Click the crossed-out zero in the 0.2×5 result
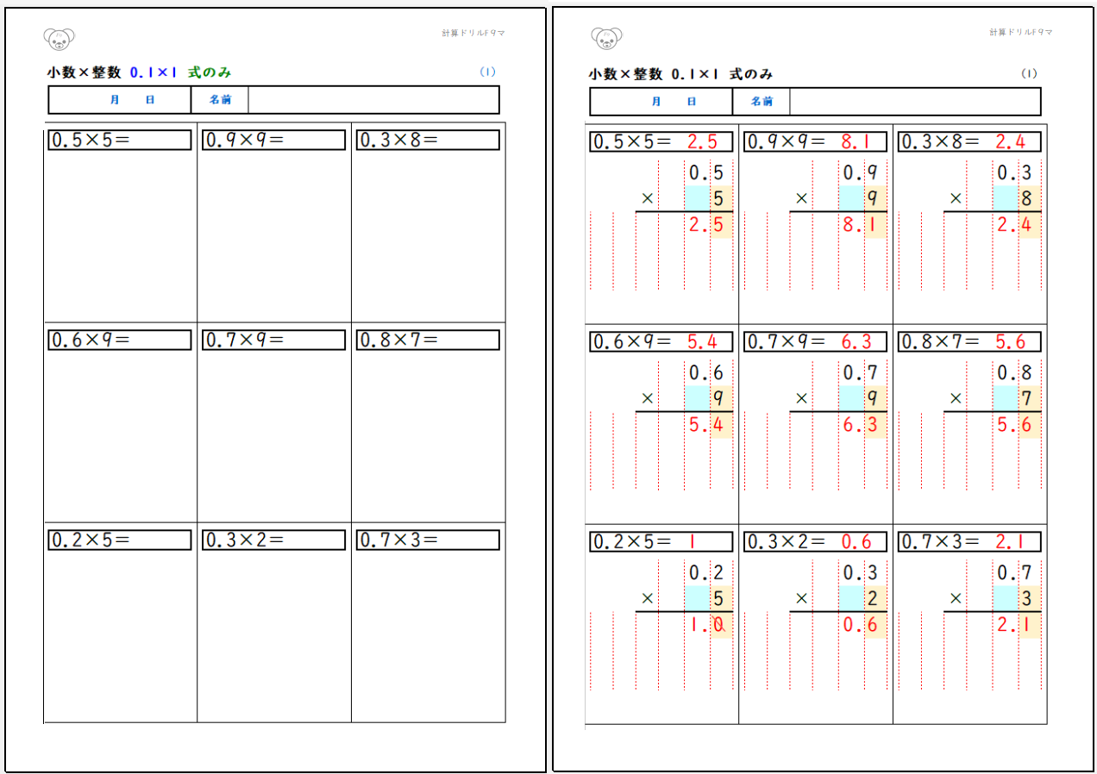1097x774 pixels. pyautogui.click(x=719, y=626)
